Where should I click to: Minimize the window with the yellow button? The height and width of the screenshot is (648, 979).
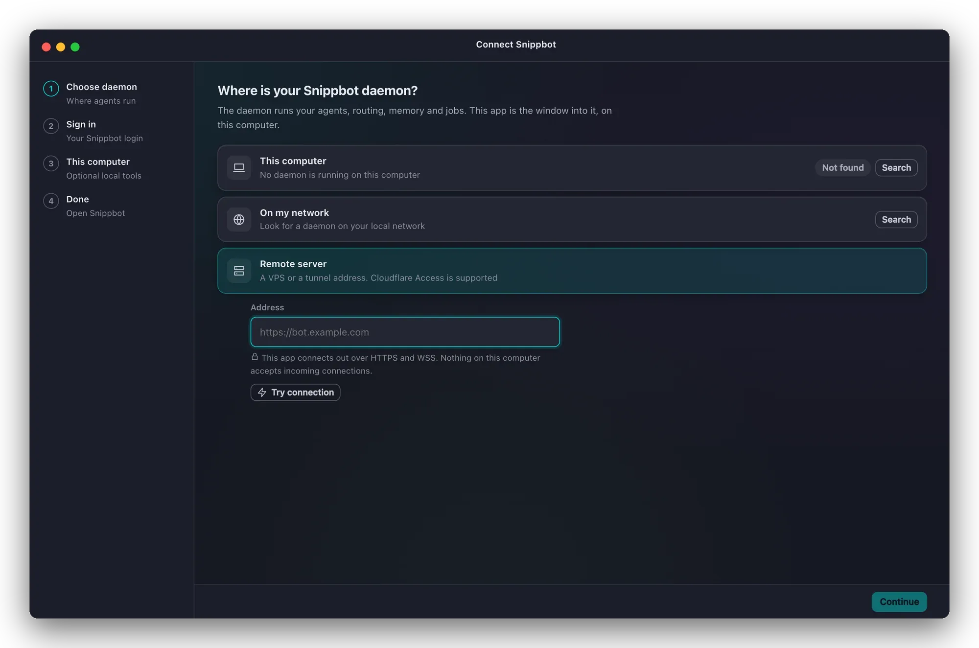pyautogui.click(x=61, y=47)
